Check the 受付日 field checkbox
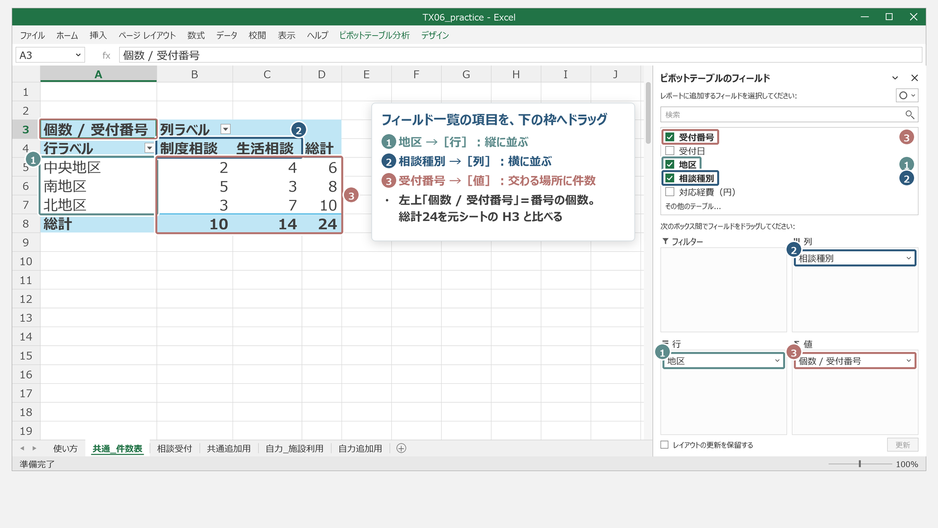 tap(670, 151)
